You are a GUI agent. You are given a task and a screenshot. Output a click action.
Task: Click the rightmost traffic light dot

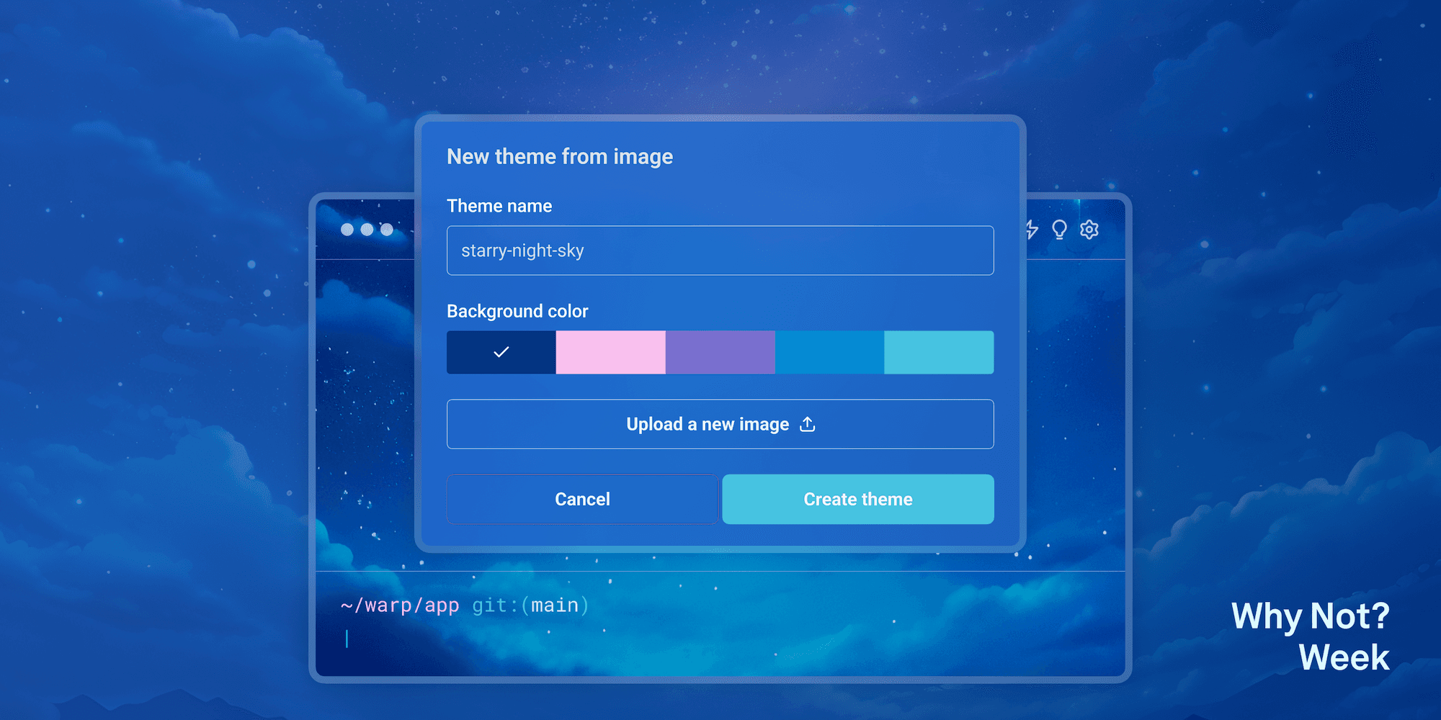(387, 229)
